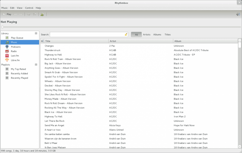The width and height of the screenshot is (242, 153).
Task: Filter search by Albums
Action: (157, 34)
